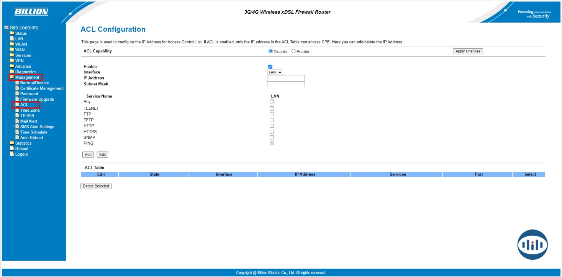Click the Diagnostics folder icon
The width and height of the screenshot is (562, 277).
pyautogui.click(x=12, y=72)
